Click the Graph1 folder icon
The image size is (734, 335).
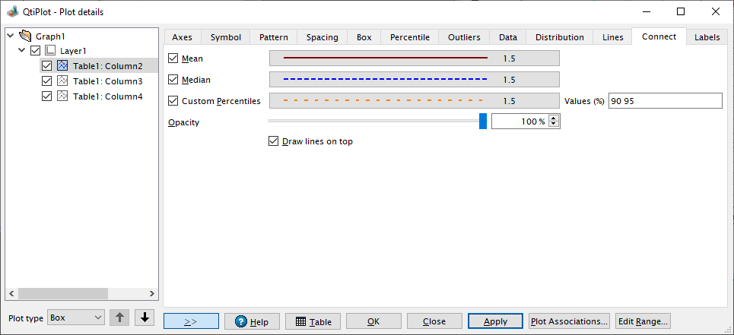pyautogui.click(x=25, y=36)
